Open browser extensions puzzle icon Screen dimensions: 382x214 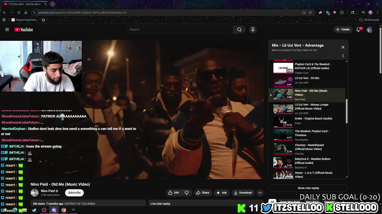[x=342, y=12]
